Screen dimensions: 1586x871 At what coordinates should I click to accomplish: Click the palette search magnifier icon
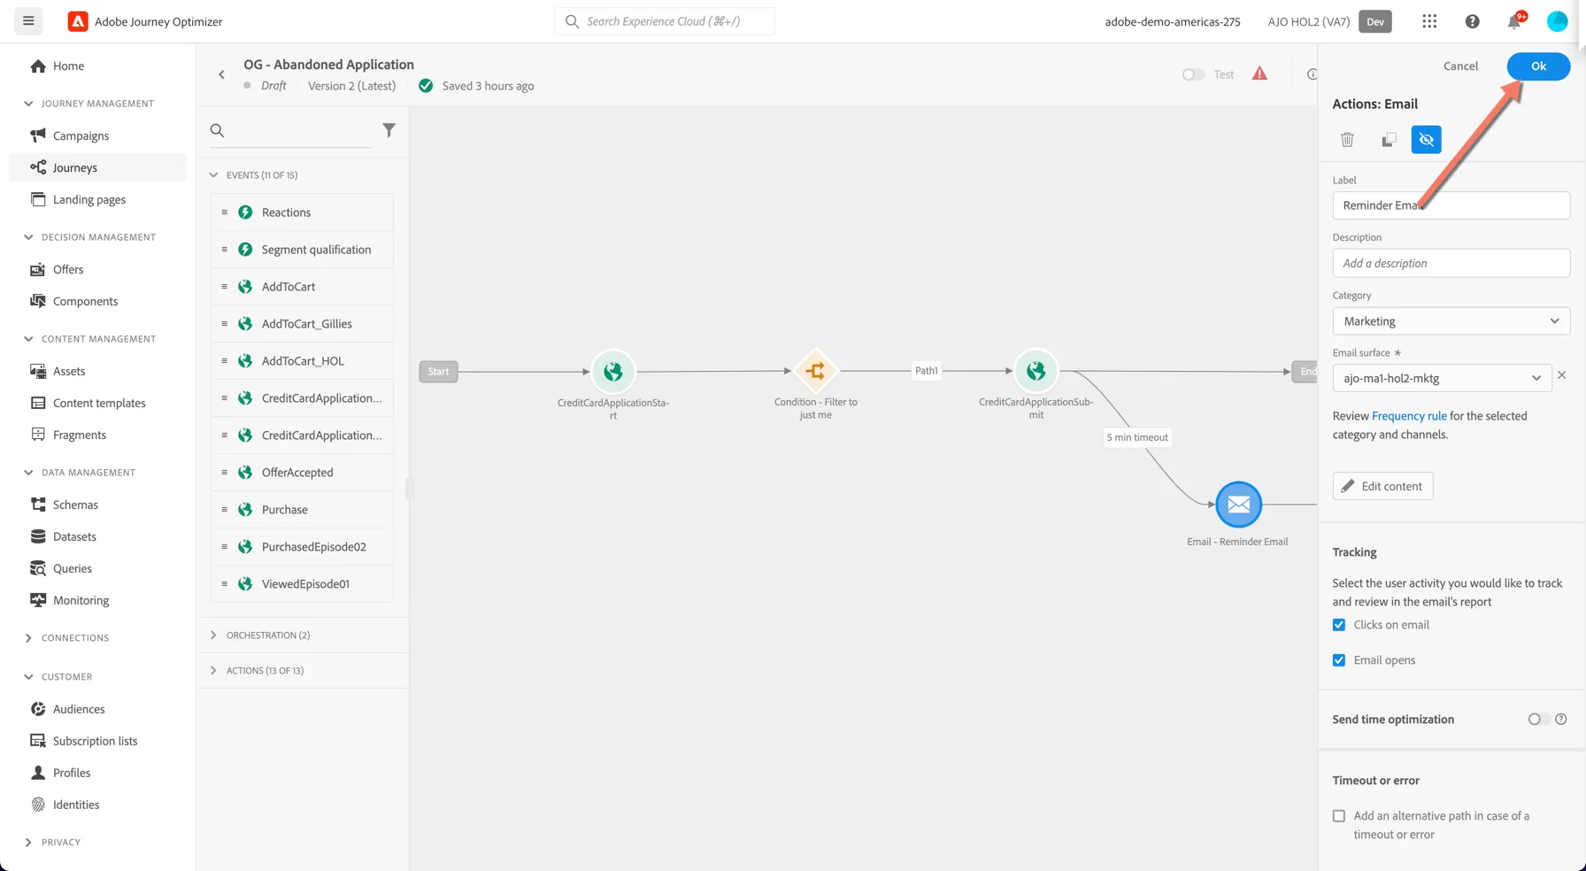click(217, 130)
